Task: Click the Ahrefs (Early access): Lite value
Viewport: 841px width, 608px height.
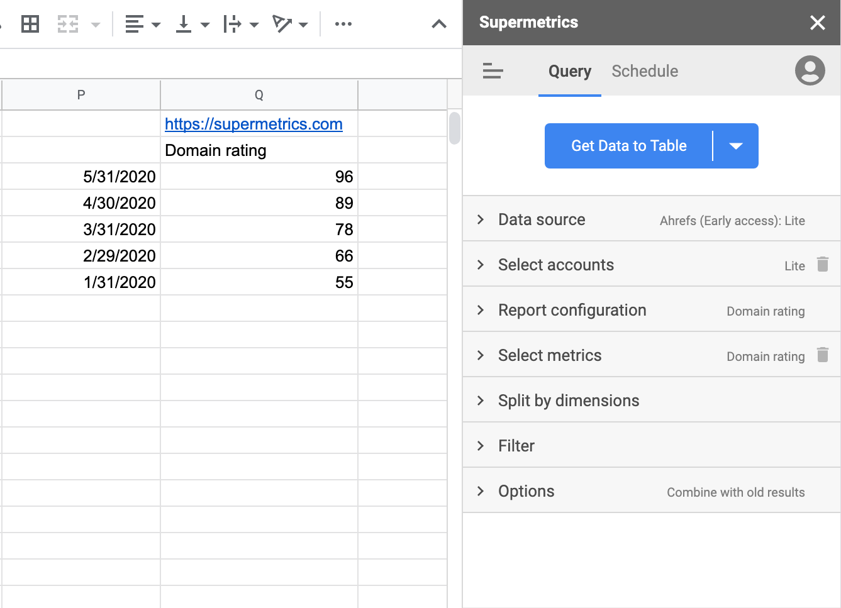Action: pos(732,221)
